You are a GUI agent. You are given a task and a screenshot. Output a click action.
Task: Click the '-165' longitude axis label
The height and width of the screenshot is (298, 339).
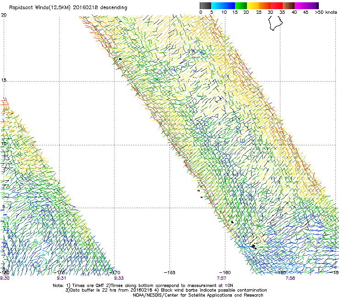click(x=169, y=272)
